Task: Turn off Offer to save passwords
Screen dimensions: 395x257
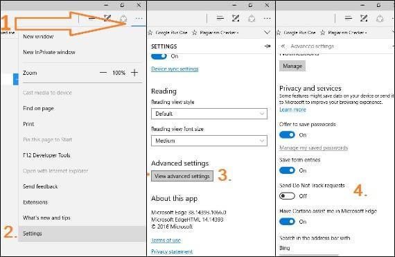Action: [287, 135]
